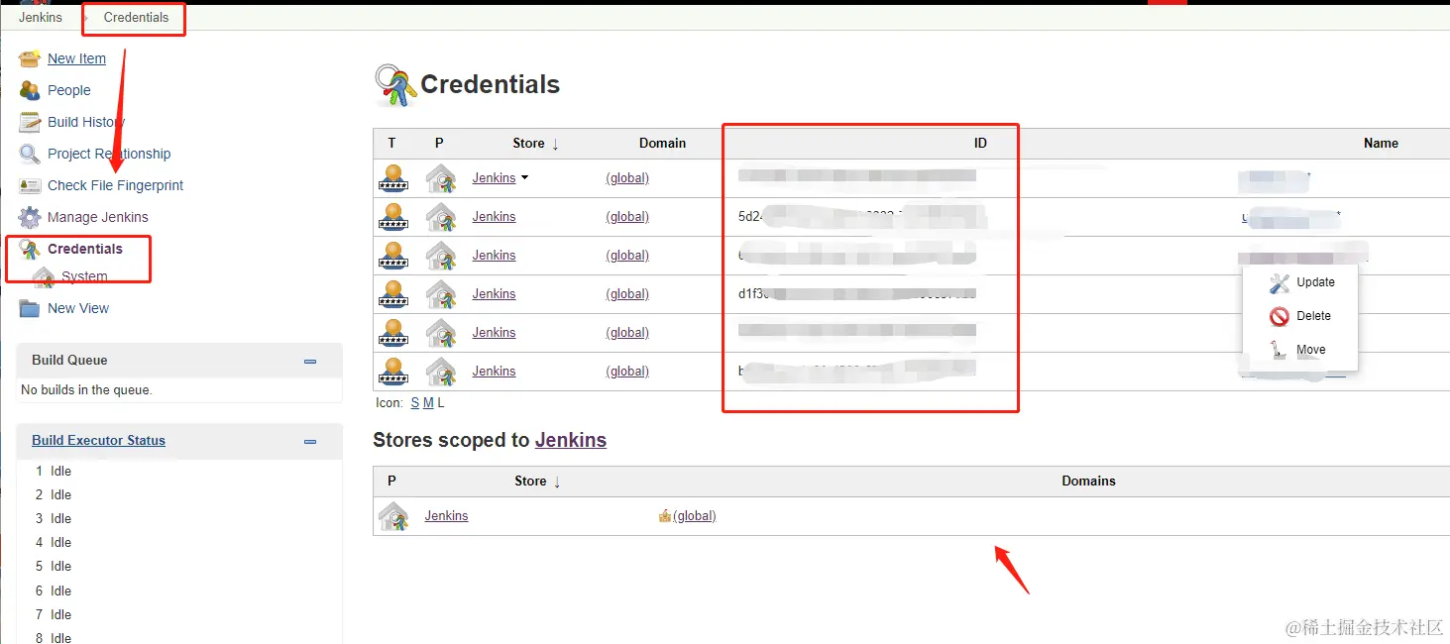Click the wrench icon next to Update
Screen dimensions: 1450x644
[x=1280, y=282]
